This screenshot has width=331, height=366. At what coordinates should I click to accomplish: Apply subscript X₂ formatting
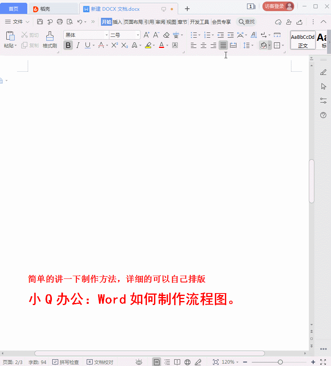pyautogui.click(x=125, y=45)
